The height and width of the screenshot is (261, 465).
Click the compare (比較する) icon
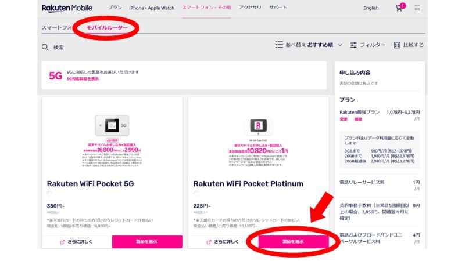pos(397,45)
